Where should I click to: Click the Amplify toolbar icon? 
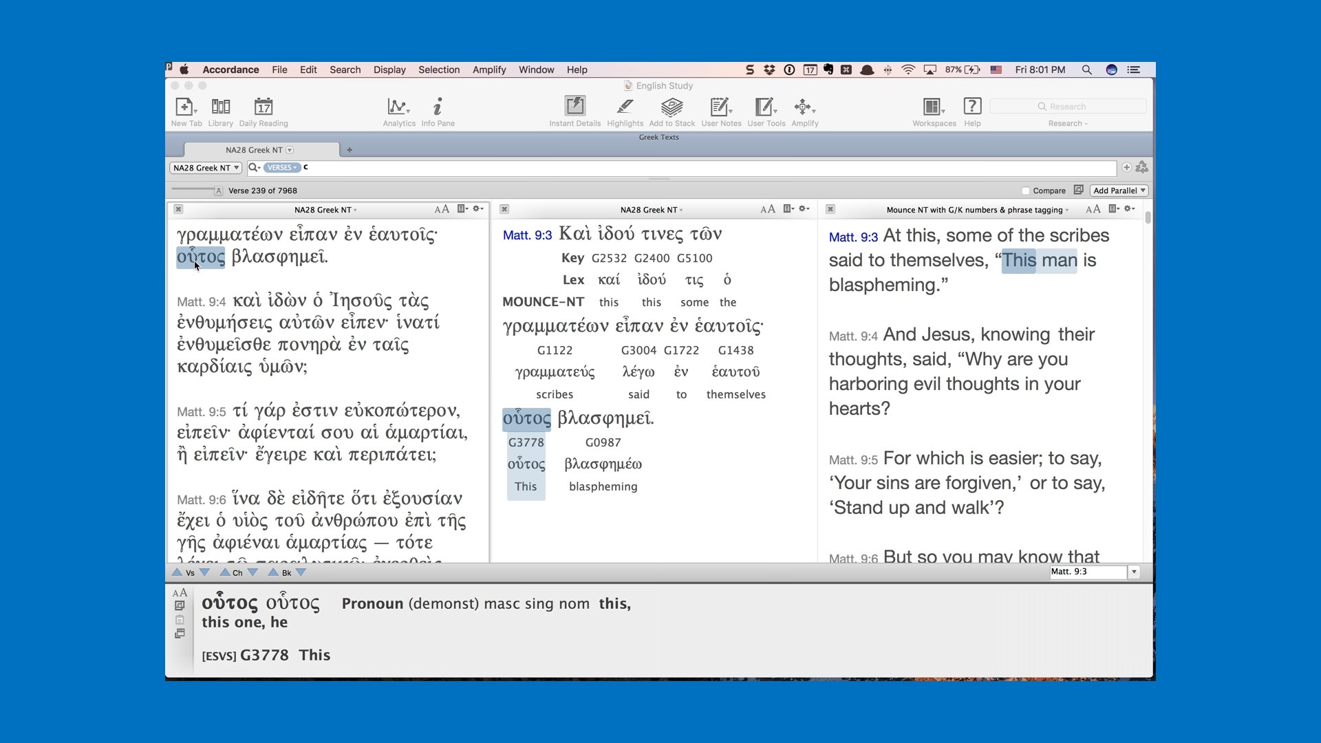(x=803, y=107)
